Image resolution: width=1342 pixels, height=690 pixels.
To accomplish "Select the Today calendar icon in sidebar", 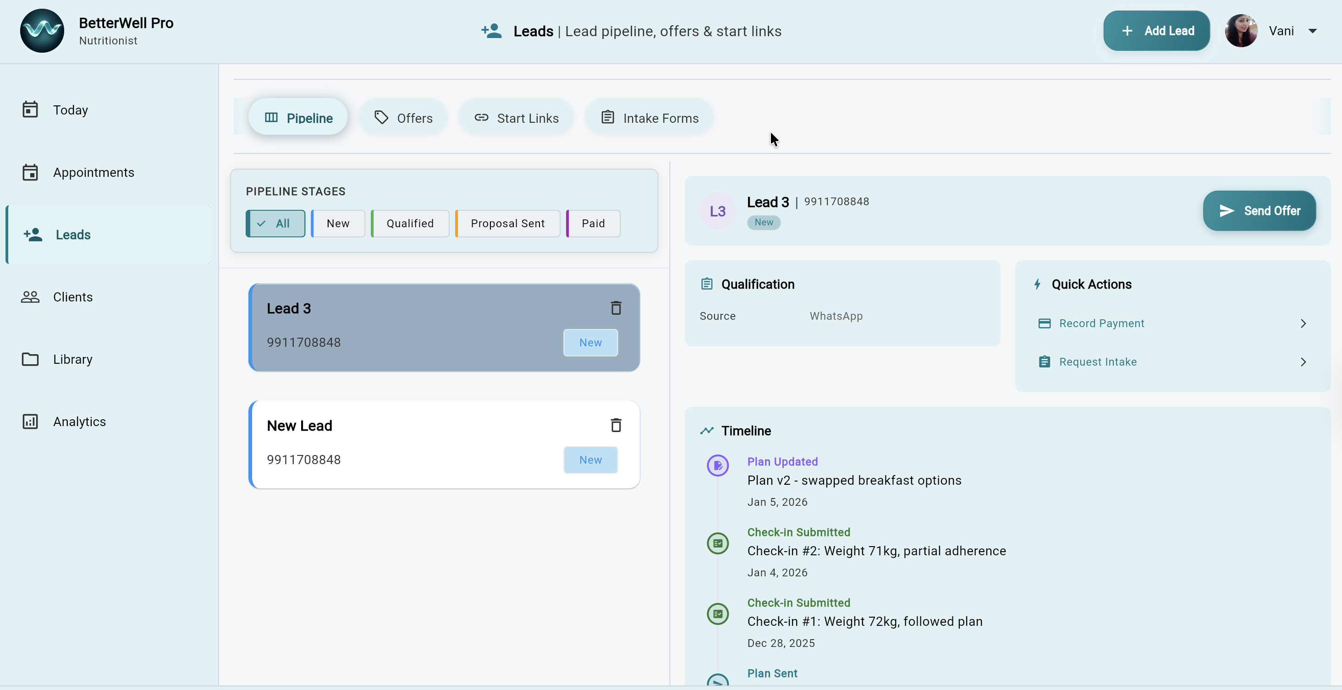I will [30, 110].
